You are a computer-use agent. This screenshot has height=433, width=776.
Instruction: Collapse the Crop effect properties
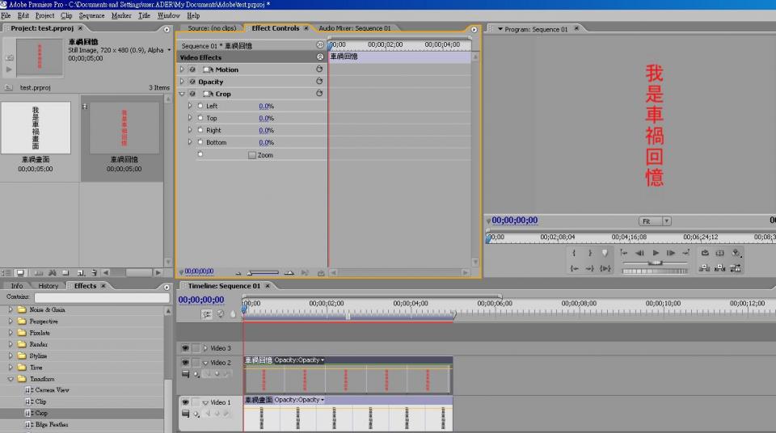click(182, 94)
